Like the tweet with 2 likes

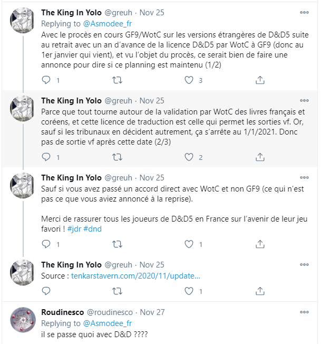pos(189,157)
